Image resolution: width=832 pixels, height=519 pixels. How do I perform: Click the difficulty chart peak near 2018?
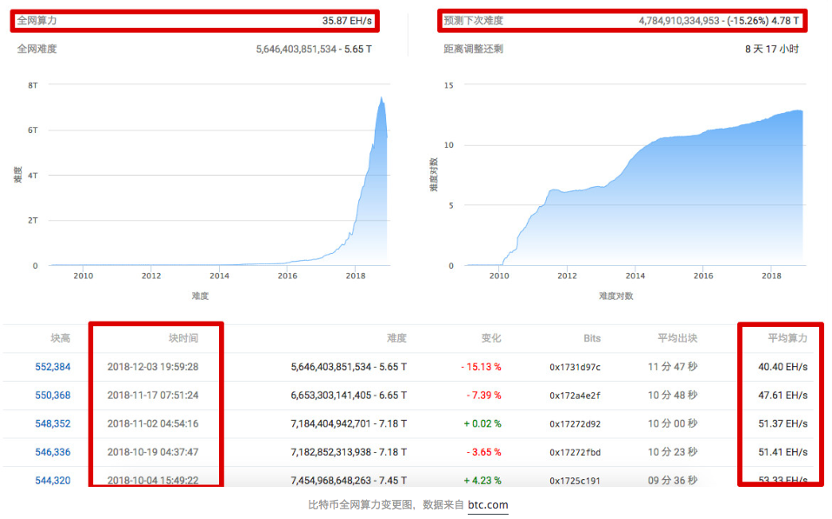[381, 98]
